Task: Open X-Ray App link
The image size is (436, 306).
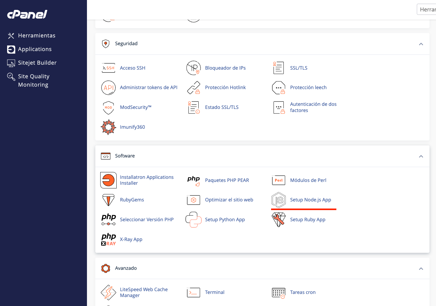Action: click(x=131, y=239)
